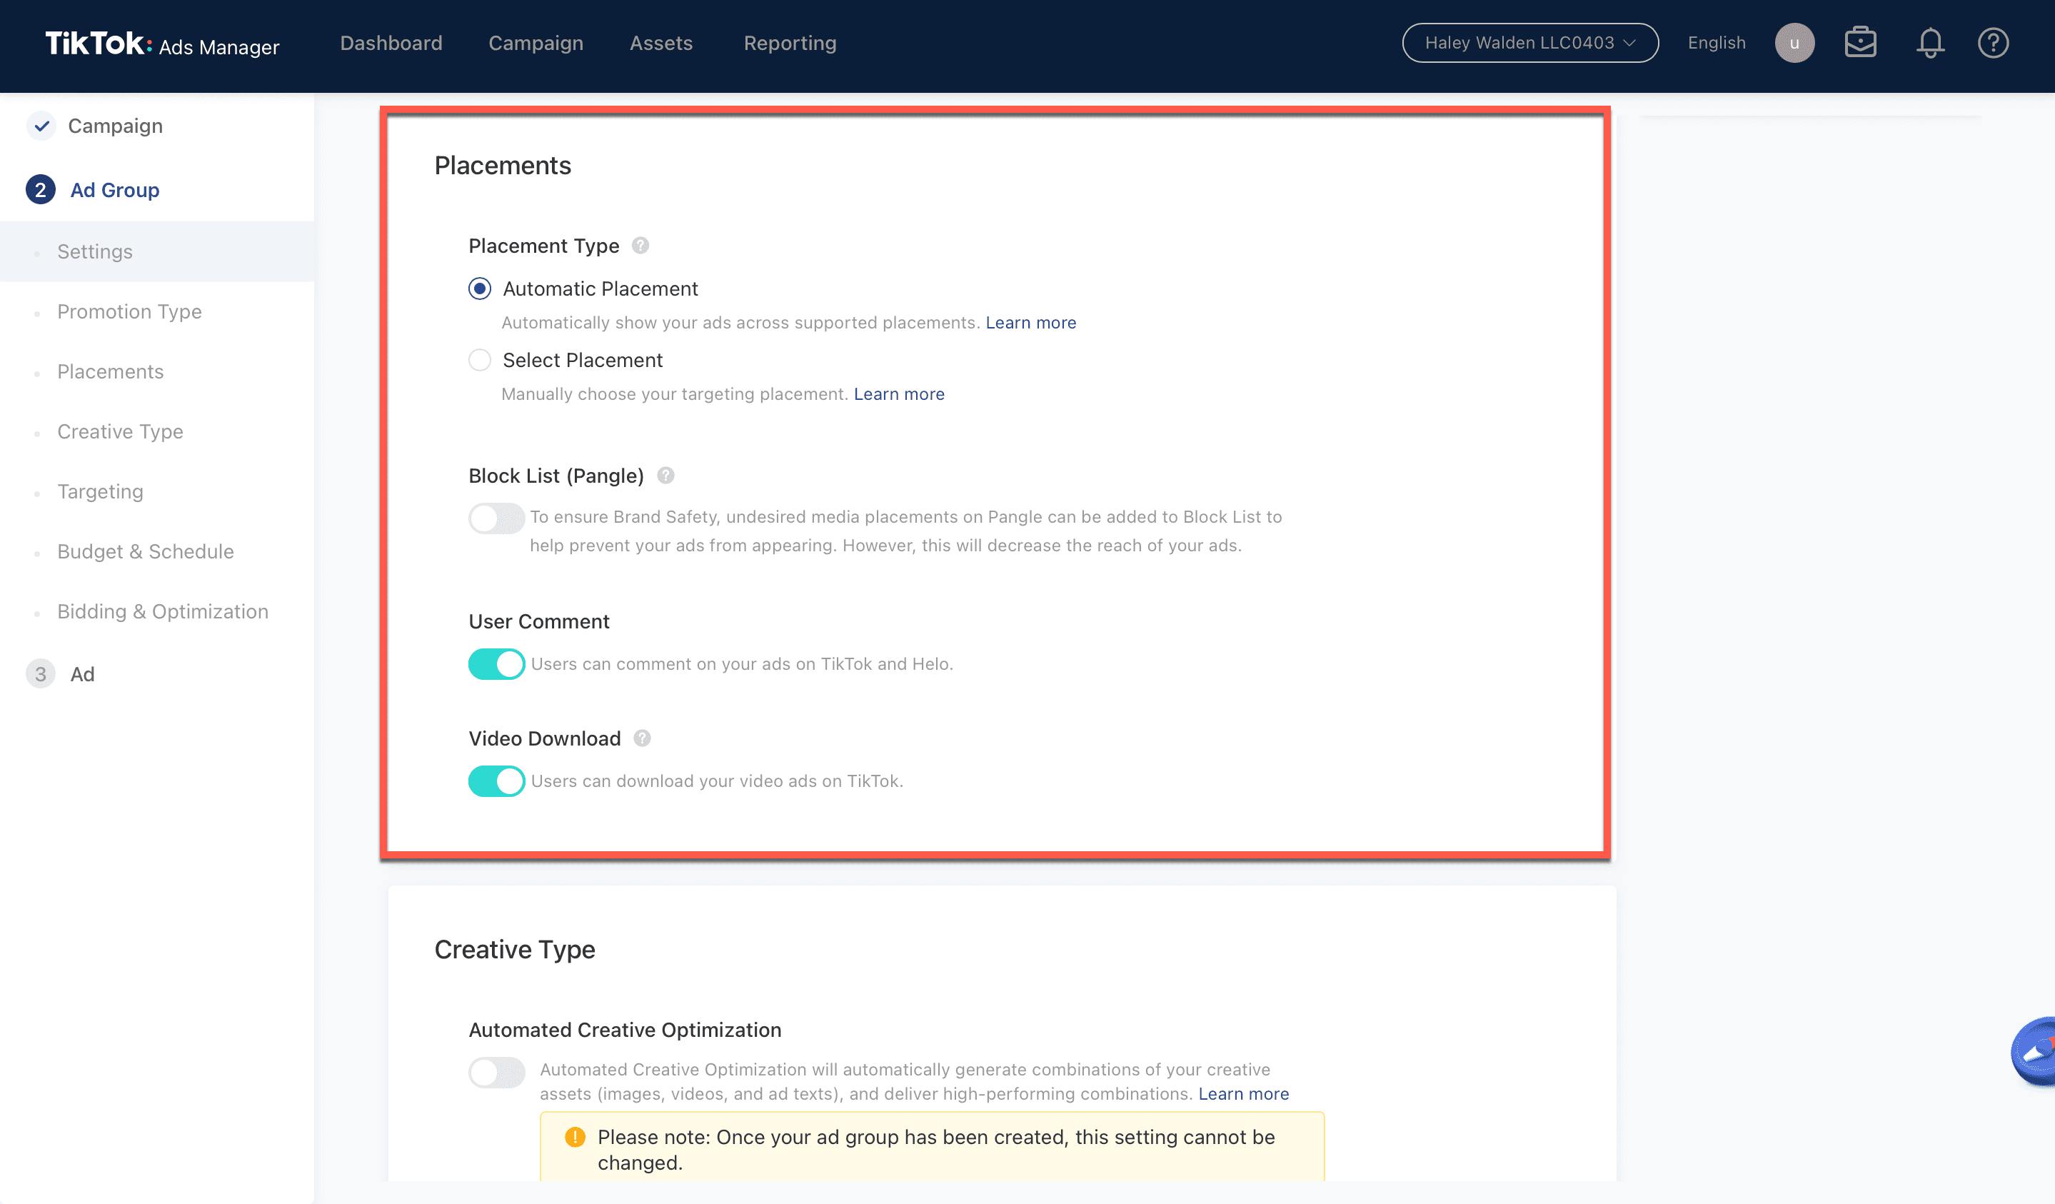This screenshot has height=1204, width=2055.
Task: Click the briefcase business center icon
Action: pos(1860,44)
